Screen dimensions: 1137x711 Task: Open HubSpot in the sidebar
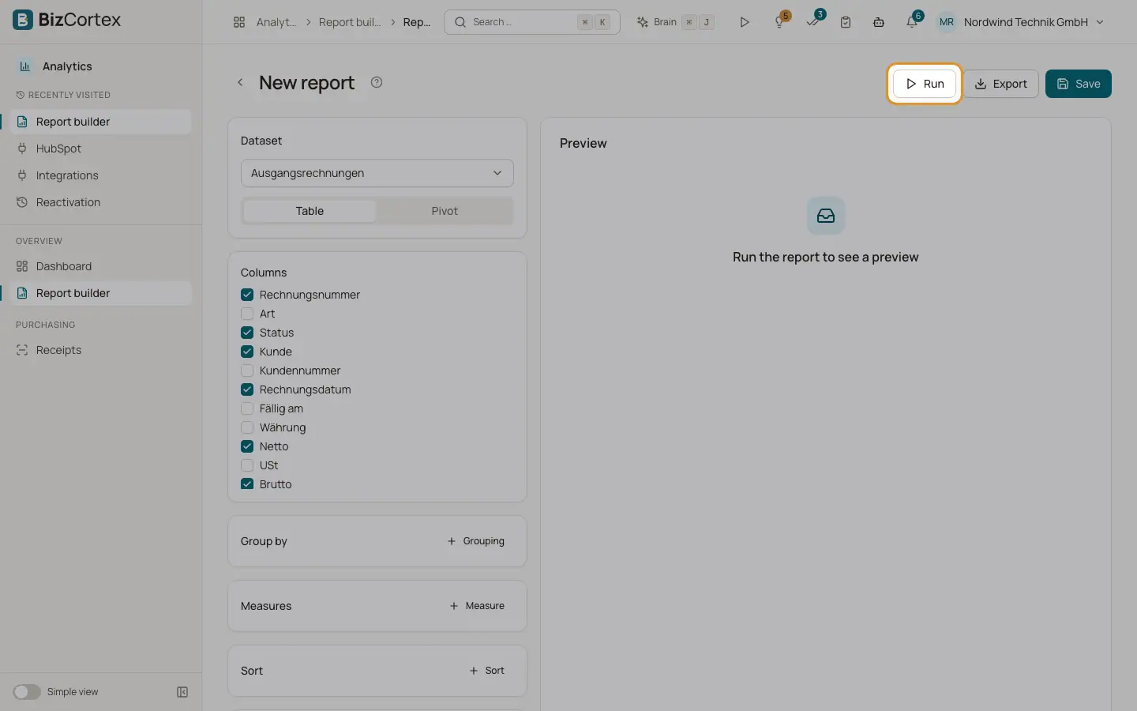[x=58, y=149]
